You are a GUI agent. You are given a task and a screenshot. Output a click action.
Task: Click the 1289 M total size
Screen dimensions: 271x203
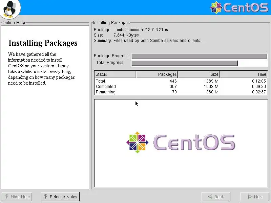tap(211, 81)
